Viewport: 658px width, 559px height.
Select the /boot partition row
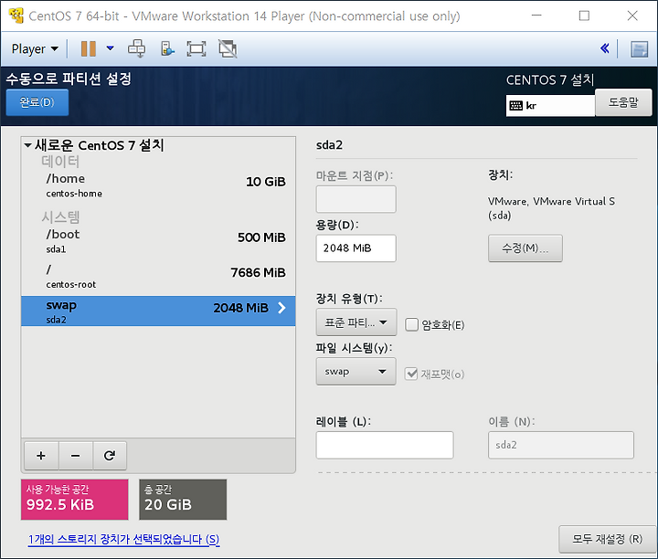pyautogui.click(x=158, y=241)
